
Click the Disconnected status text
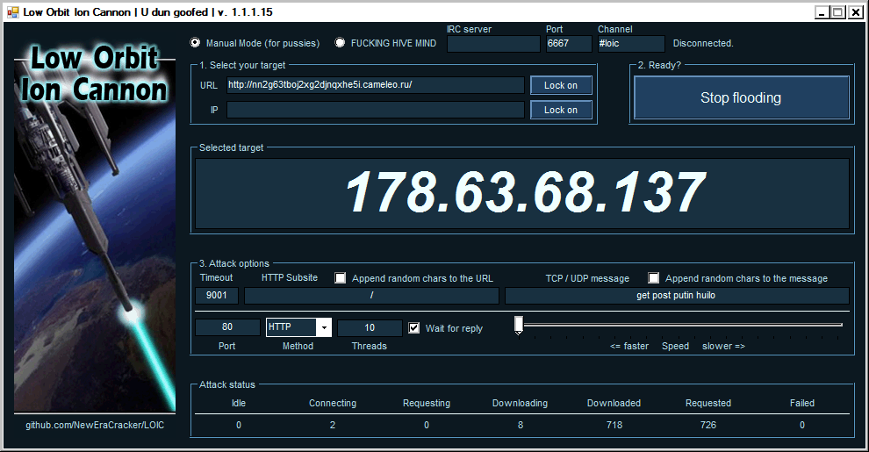(x=703, y=43)
